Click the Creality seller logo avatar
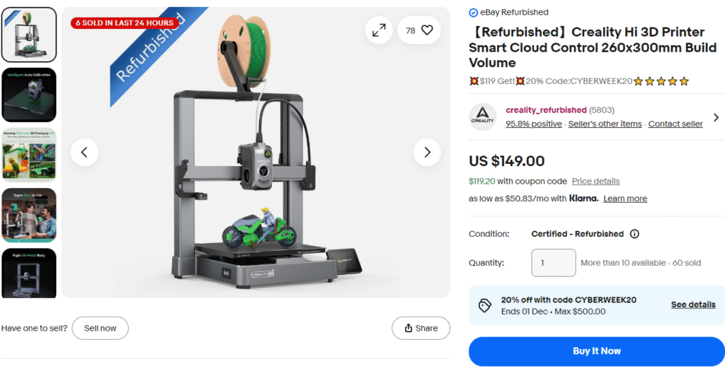The height and width of the screenshot is (371, 725). (x=482, y=117)
